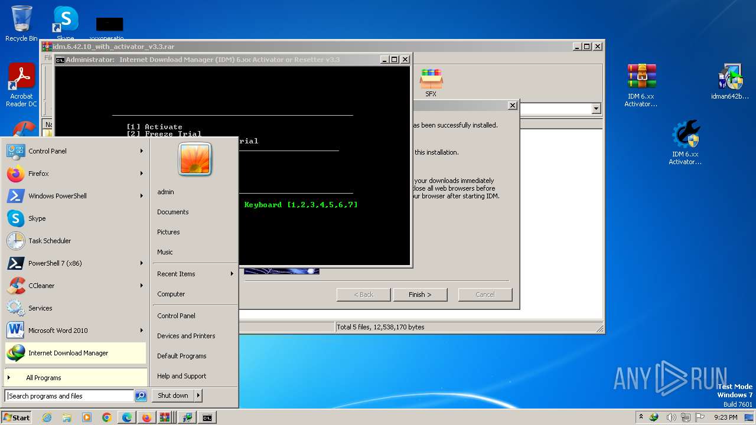
Task: Click the taskbar clock showing 9:23 PM
Action: point(725,417)
